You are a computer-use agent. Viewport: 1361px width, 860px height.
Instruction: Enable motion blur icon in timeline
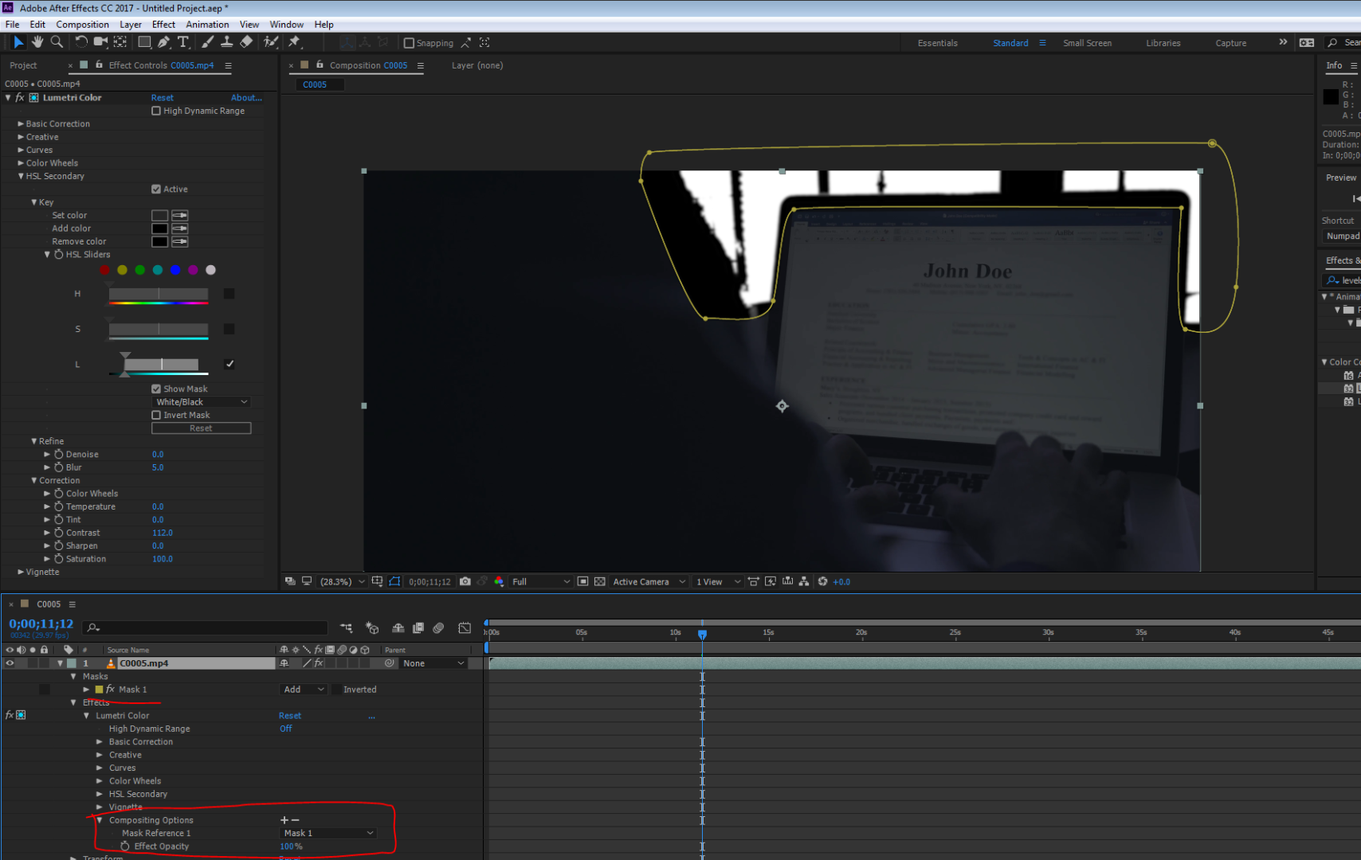click(438, 628)
